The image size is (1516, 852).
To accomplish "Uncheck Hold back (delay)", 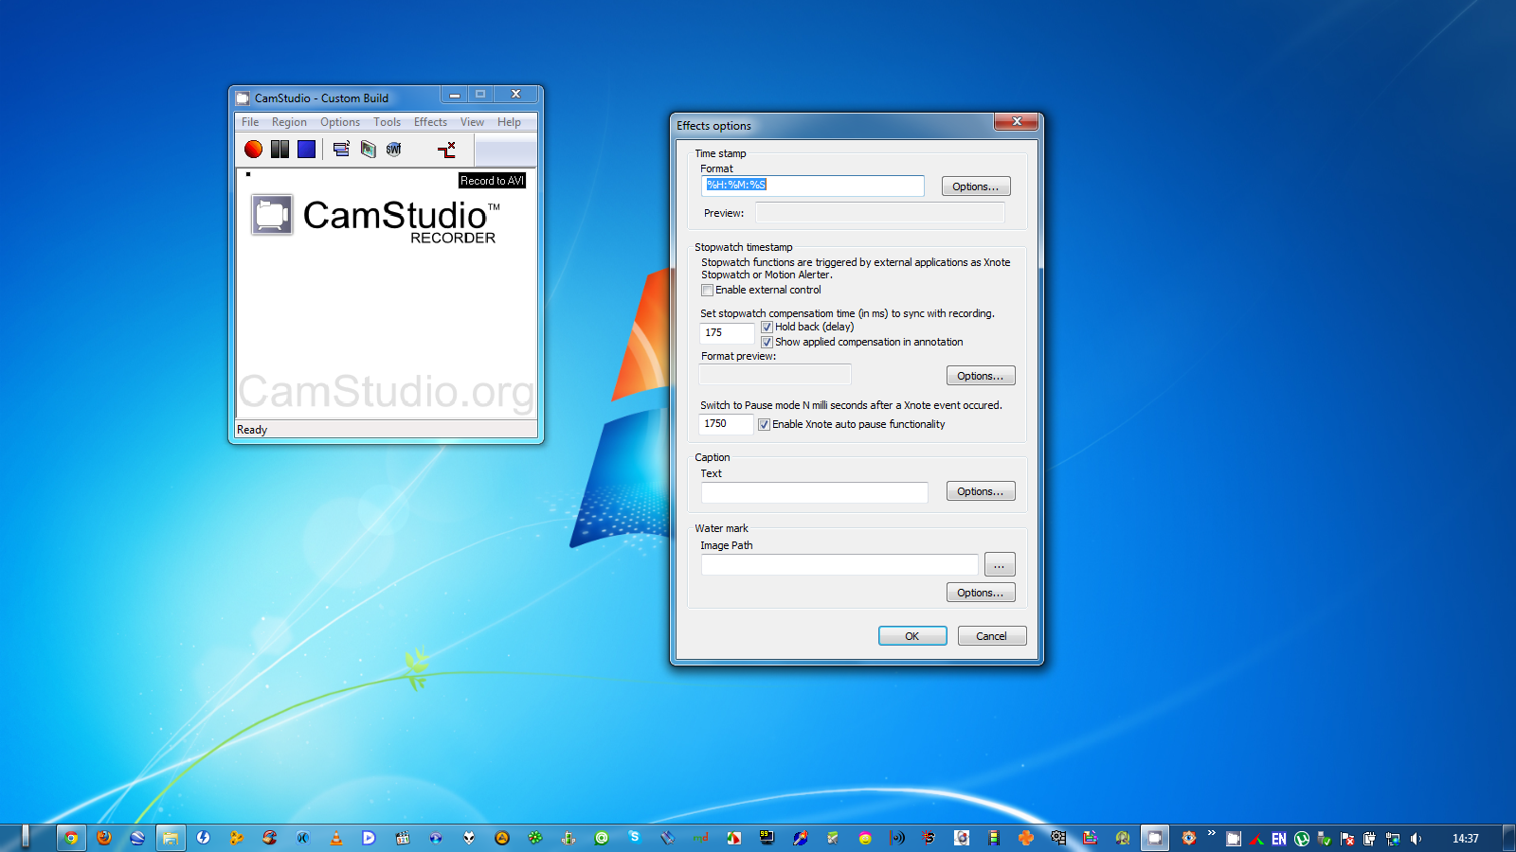I will click(x=767, y=328).
